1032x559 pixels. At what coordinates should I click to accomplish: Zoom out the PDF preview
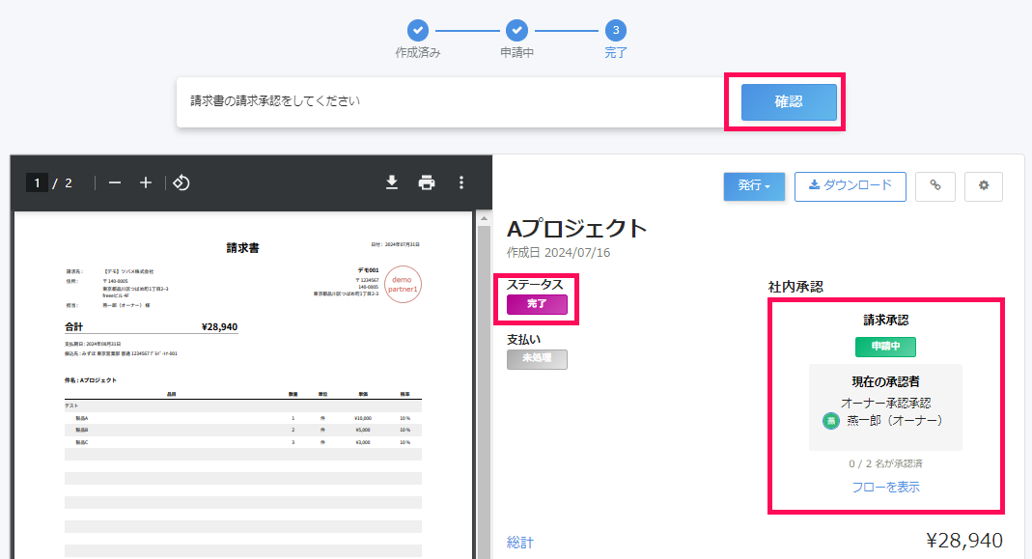pyautogui.click(x=115, y=182)
